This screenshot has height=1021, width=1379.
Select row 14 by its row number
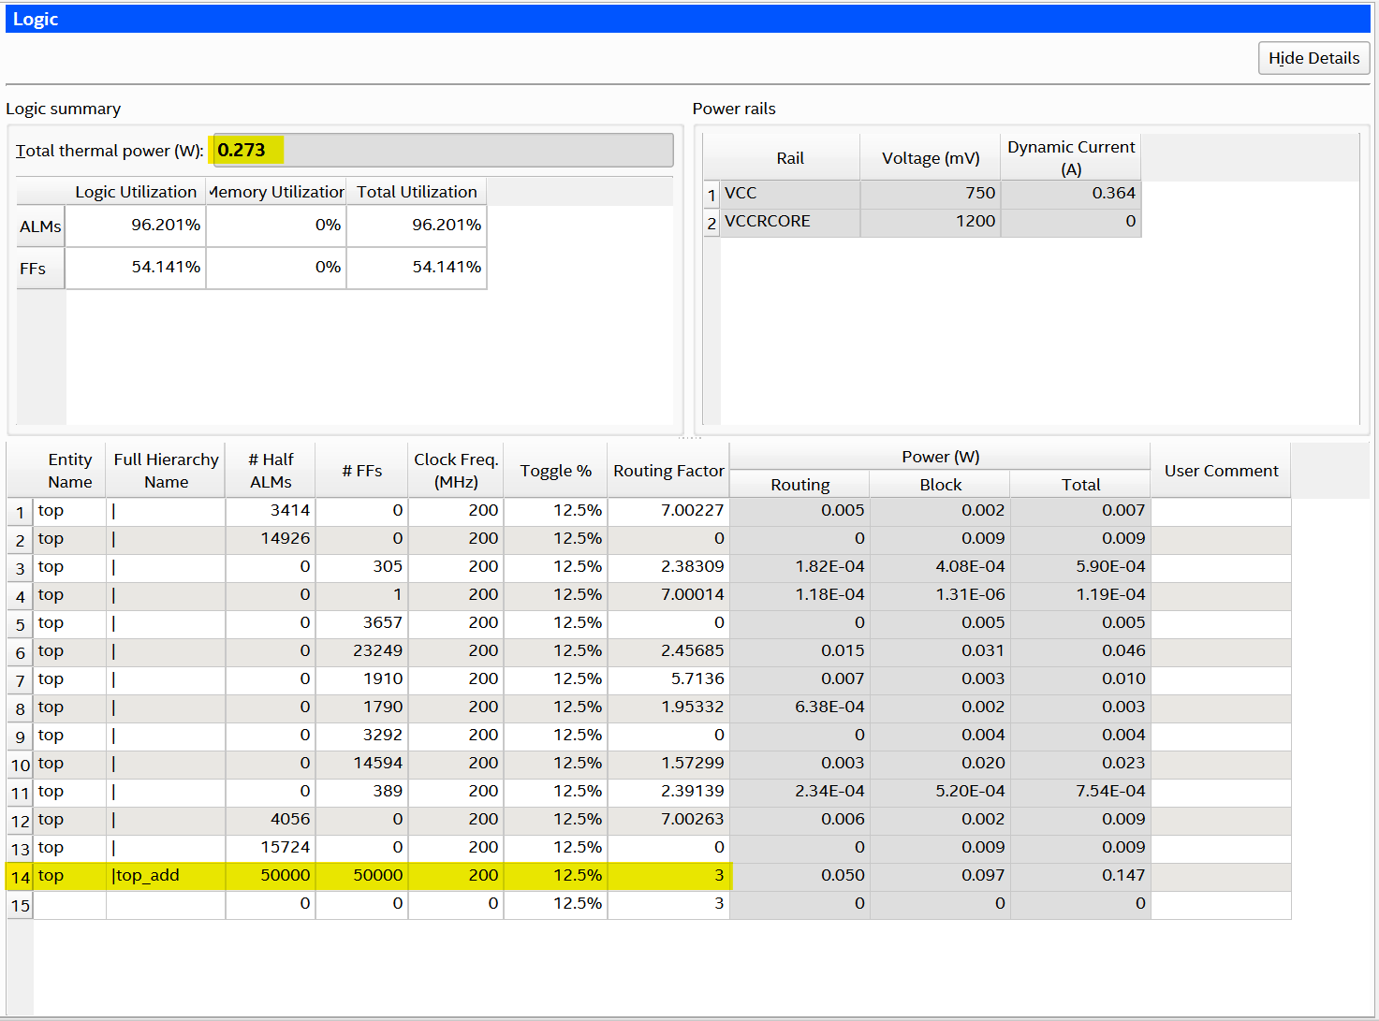(x=21, y=877)
